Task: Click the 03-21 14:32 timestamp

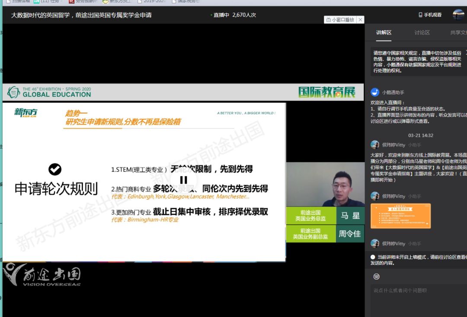Action: point(421,135)
